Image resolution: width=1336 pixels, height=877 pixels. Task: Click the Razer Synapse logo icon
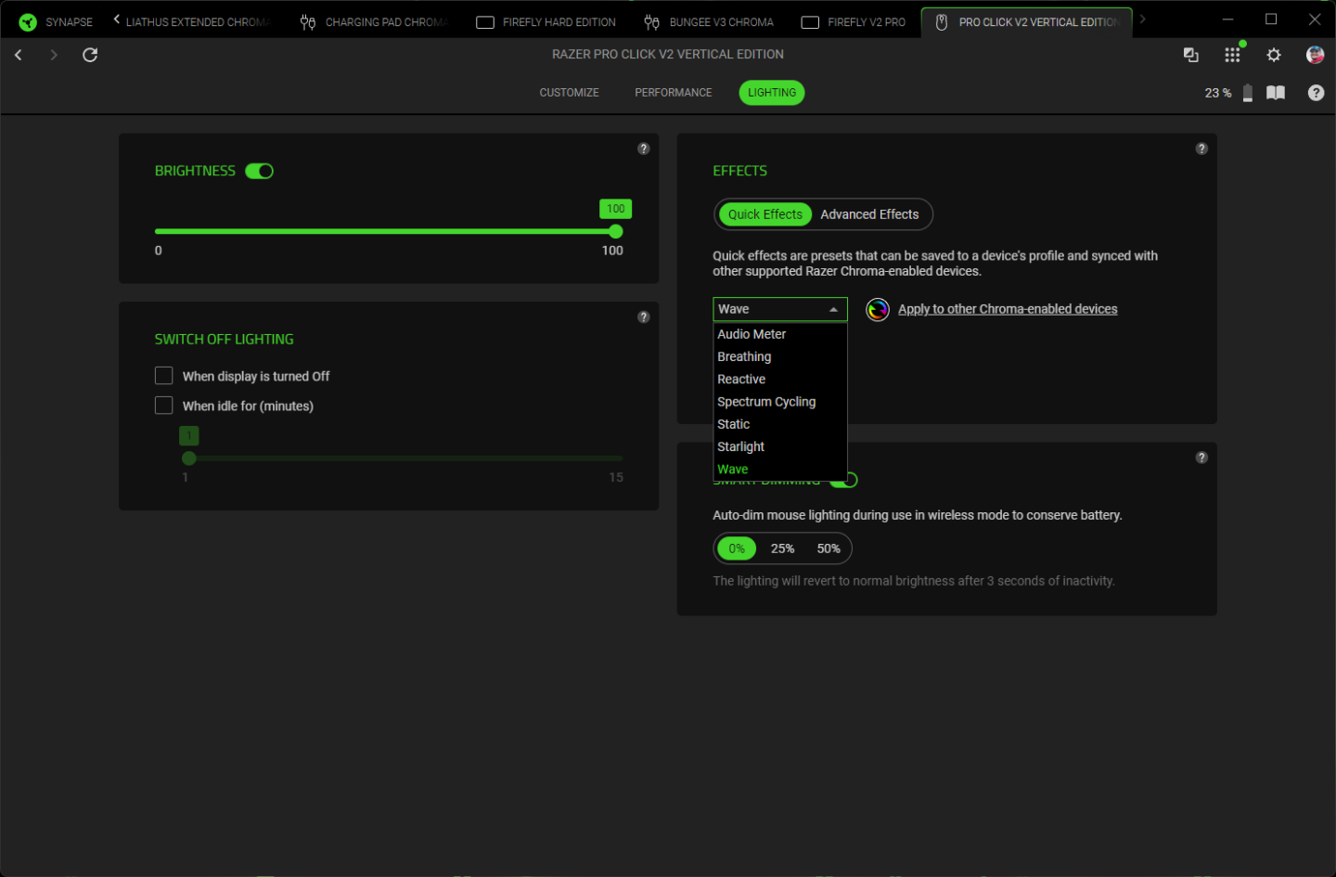pyautogui.click(x=28, y=22)
